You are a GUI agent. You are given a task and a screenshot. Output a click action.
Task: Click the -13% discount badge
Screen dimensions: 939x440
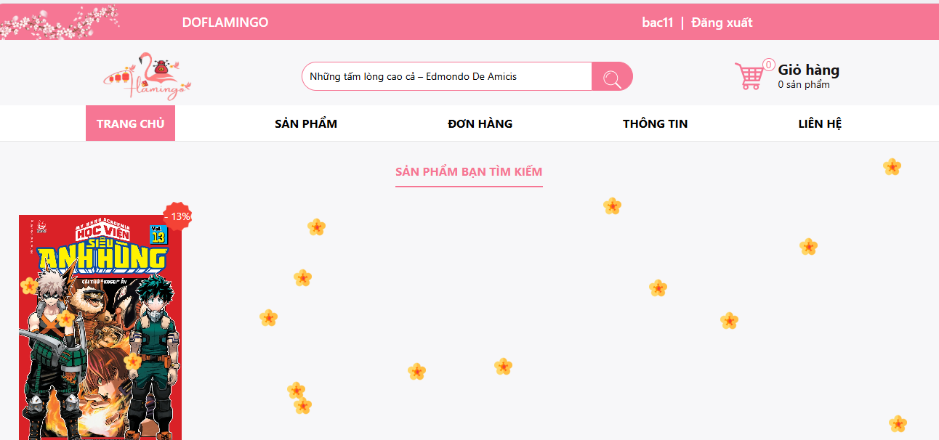177,216
